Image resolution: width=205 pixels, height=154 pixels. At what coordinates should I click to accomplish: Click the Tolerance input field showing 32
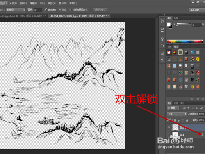[38, 10]
